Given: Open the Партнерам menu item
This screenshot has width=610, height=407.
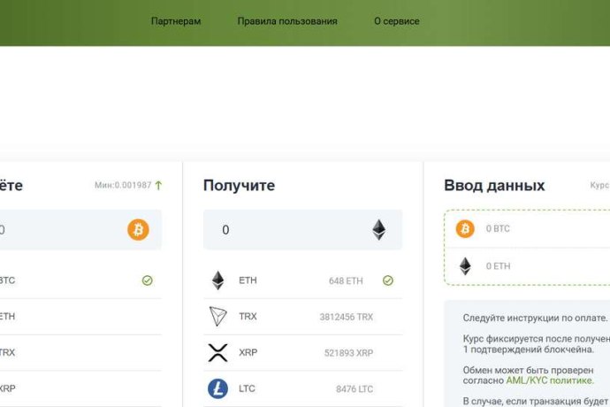Looking at the screenshot, I should [x=176, y=21].
